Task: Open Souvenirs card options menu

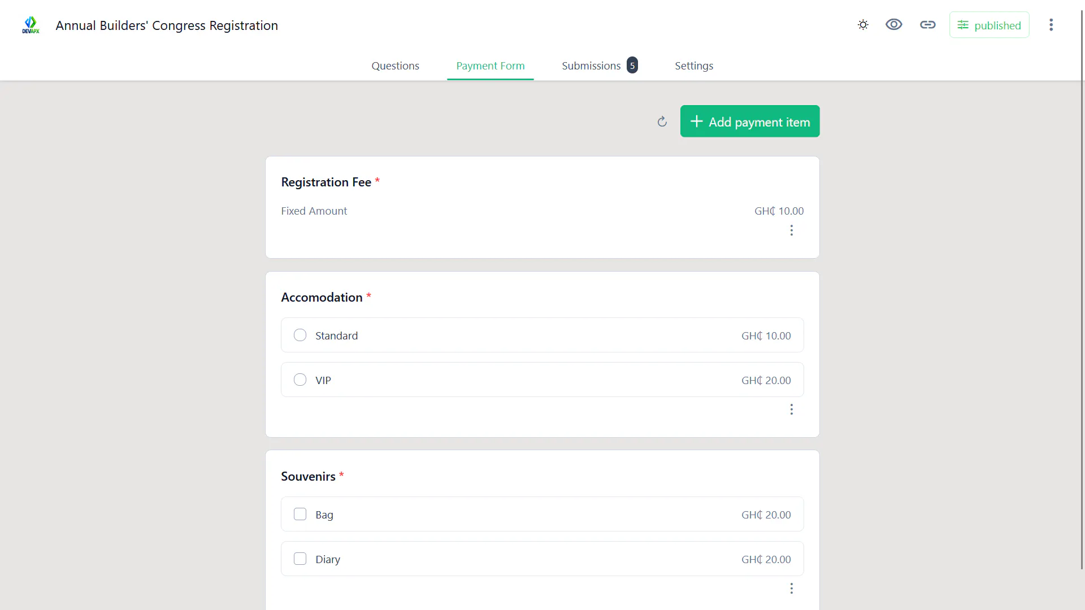Action: [792, 589]
